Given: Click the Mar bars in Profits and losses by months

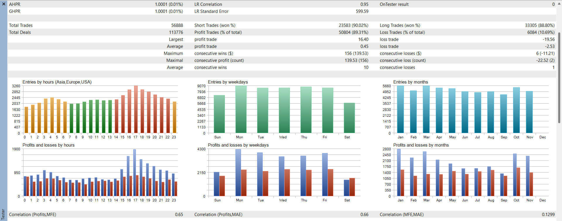Looking at the screenshot, I should coord(426,174).
